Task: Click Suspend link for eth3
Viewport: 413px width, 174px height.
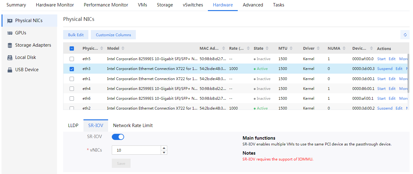Action: (385, 69)
